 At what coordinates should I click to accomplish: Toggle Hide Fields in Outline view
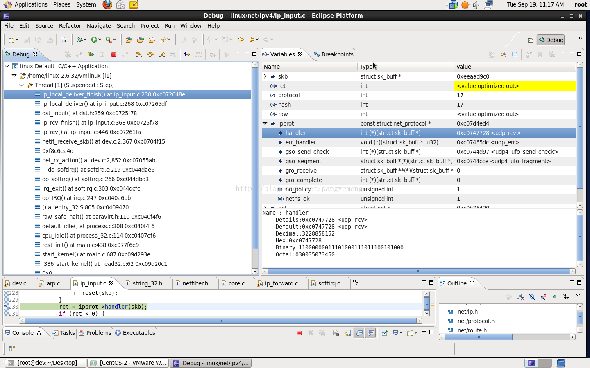click(x=532, y=297)
